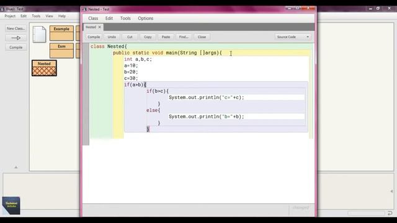The image size is (397, 223).
Task: Click the code line 'int a,b,c;'
Action: 138,59
